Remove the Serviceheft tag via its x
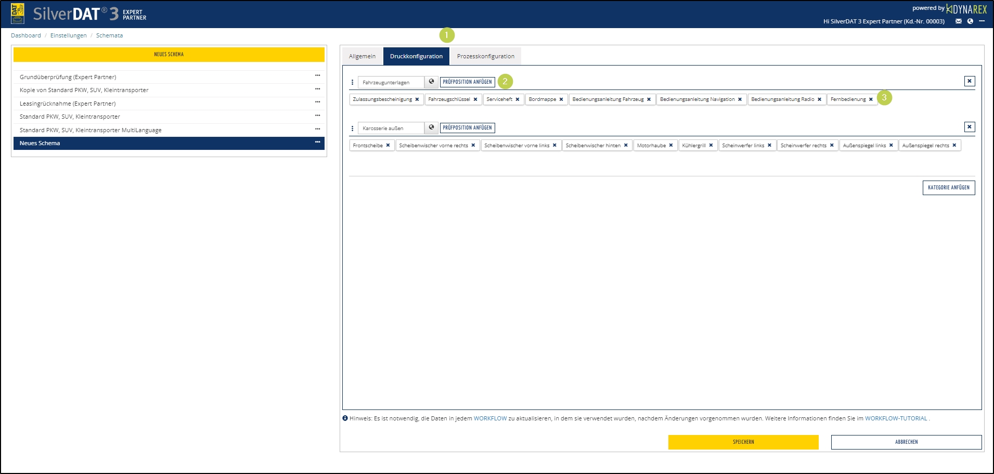 (x=518, y=99)
